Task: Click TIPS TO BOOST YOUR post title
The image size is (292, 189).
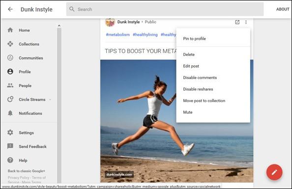Action: 141,51
